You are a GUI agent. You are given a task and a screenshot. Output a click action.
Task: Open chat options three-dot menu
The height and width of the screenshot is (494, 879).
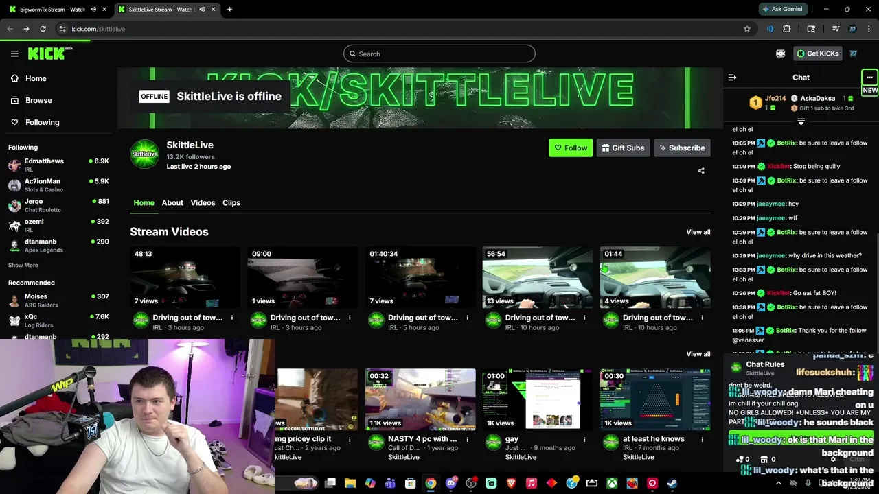[869, 78]
